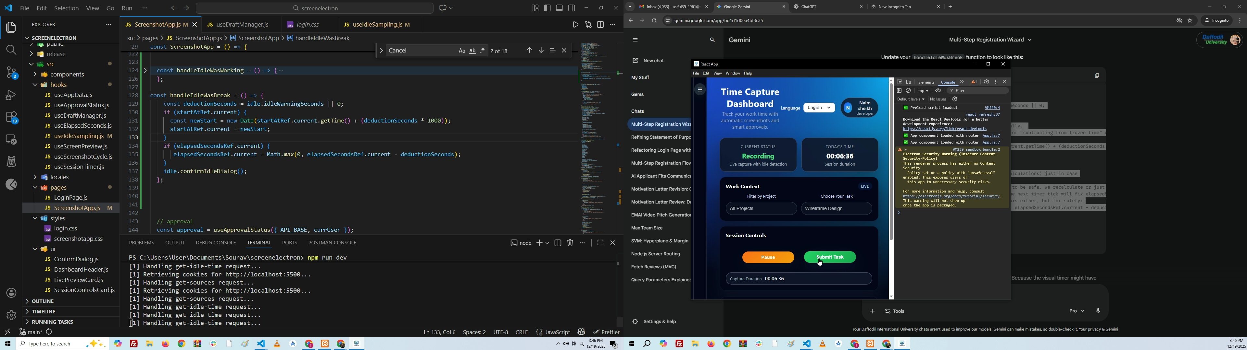Split the VS Code editor right

click(x=601, y=25)
